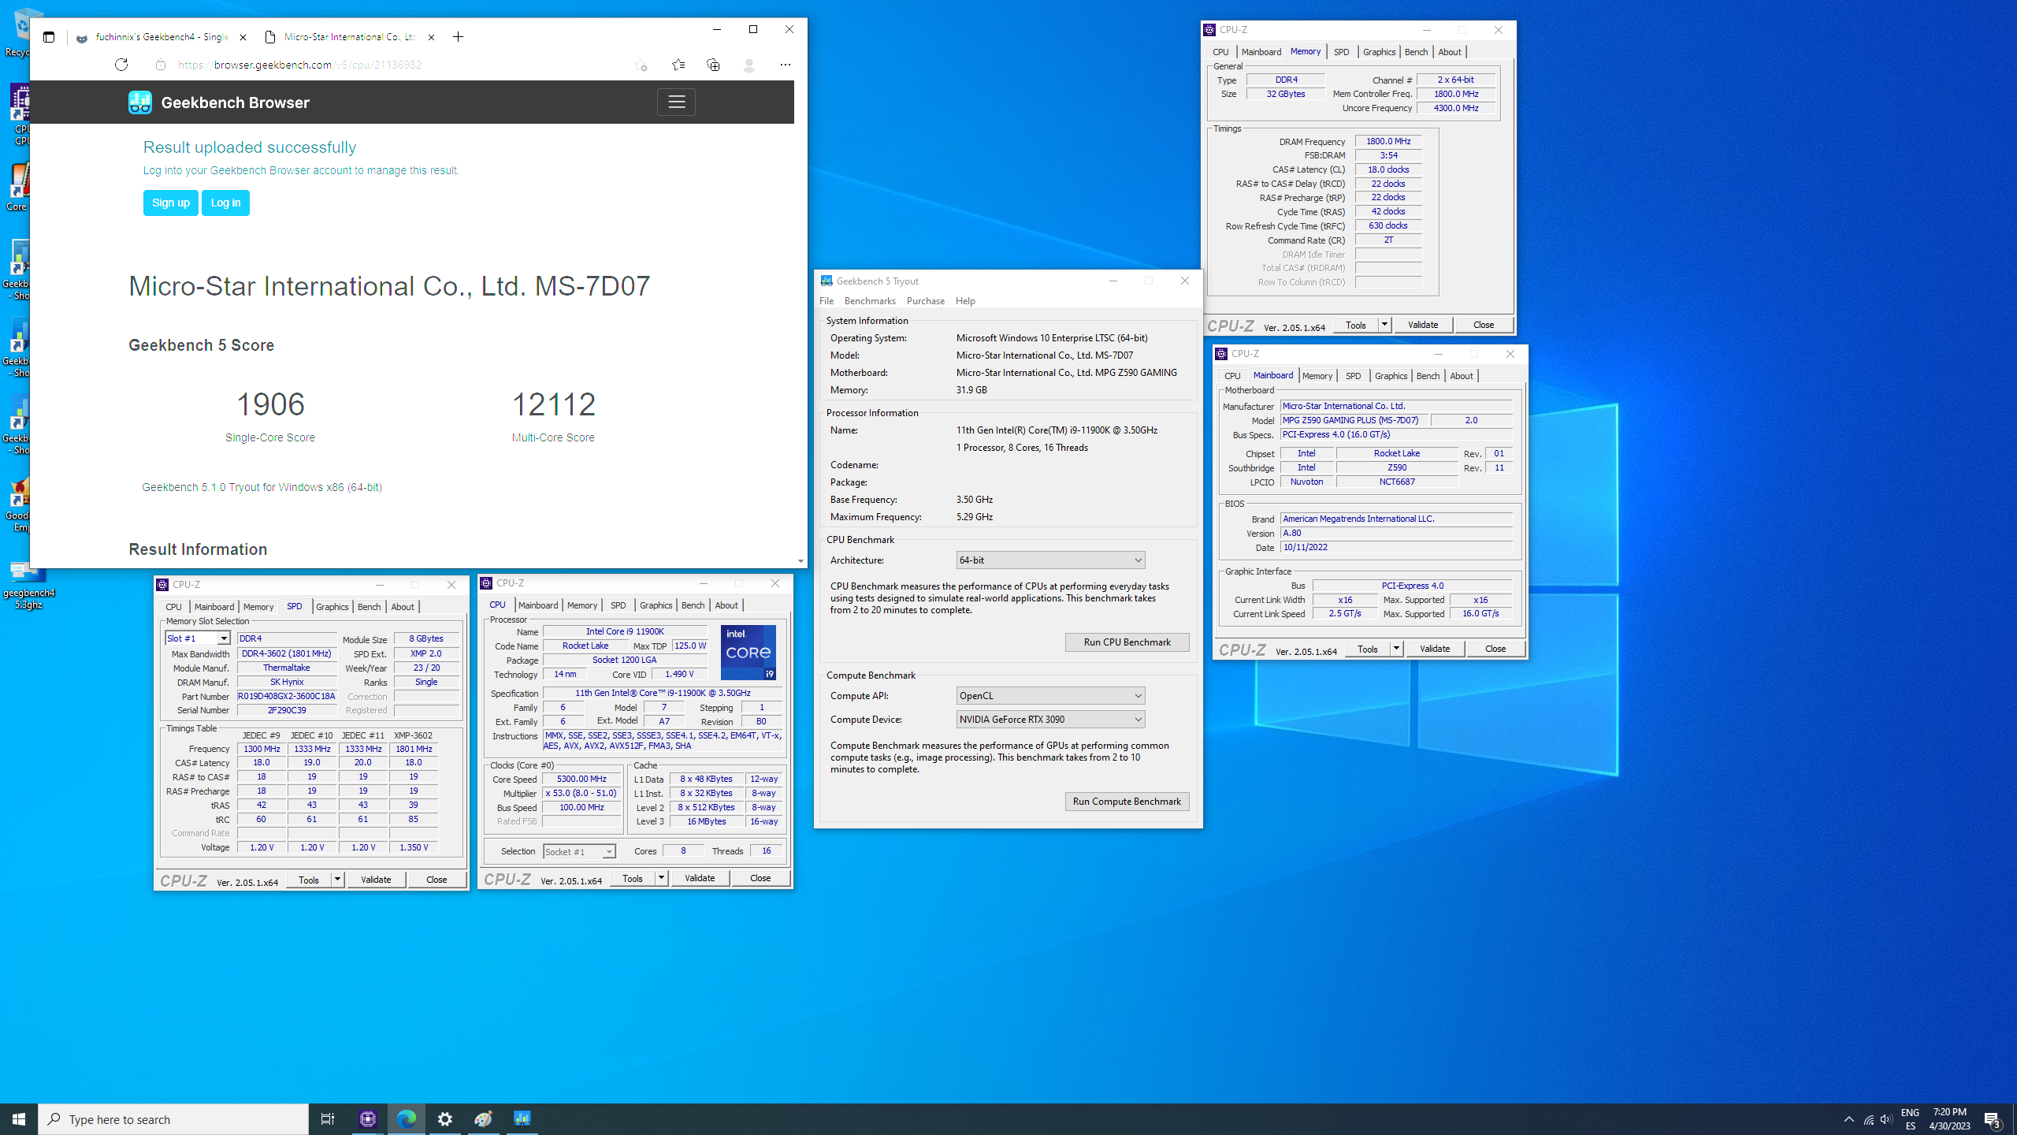
Task: Close the fuchinnix's Geekbench4 tab
Action: [x=243, y=37]
